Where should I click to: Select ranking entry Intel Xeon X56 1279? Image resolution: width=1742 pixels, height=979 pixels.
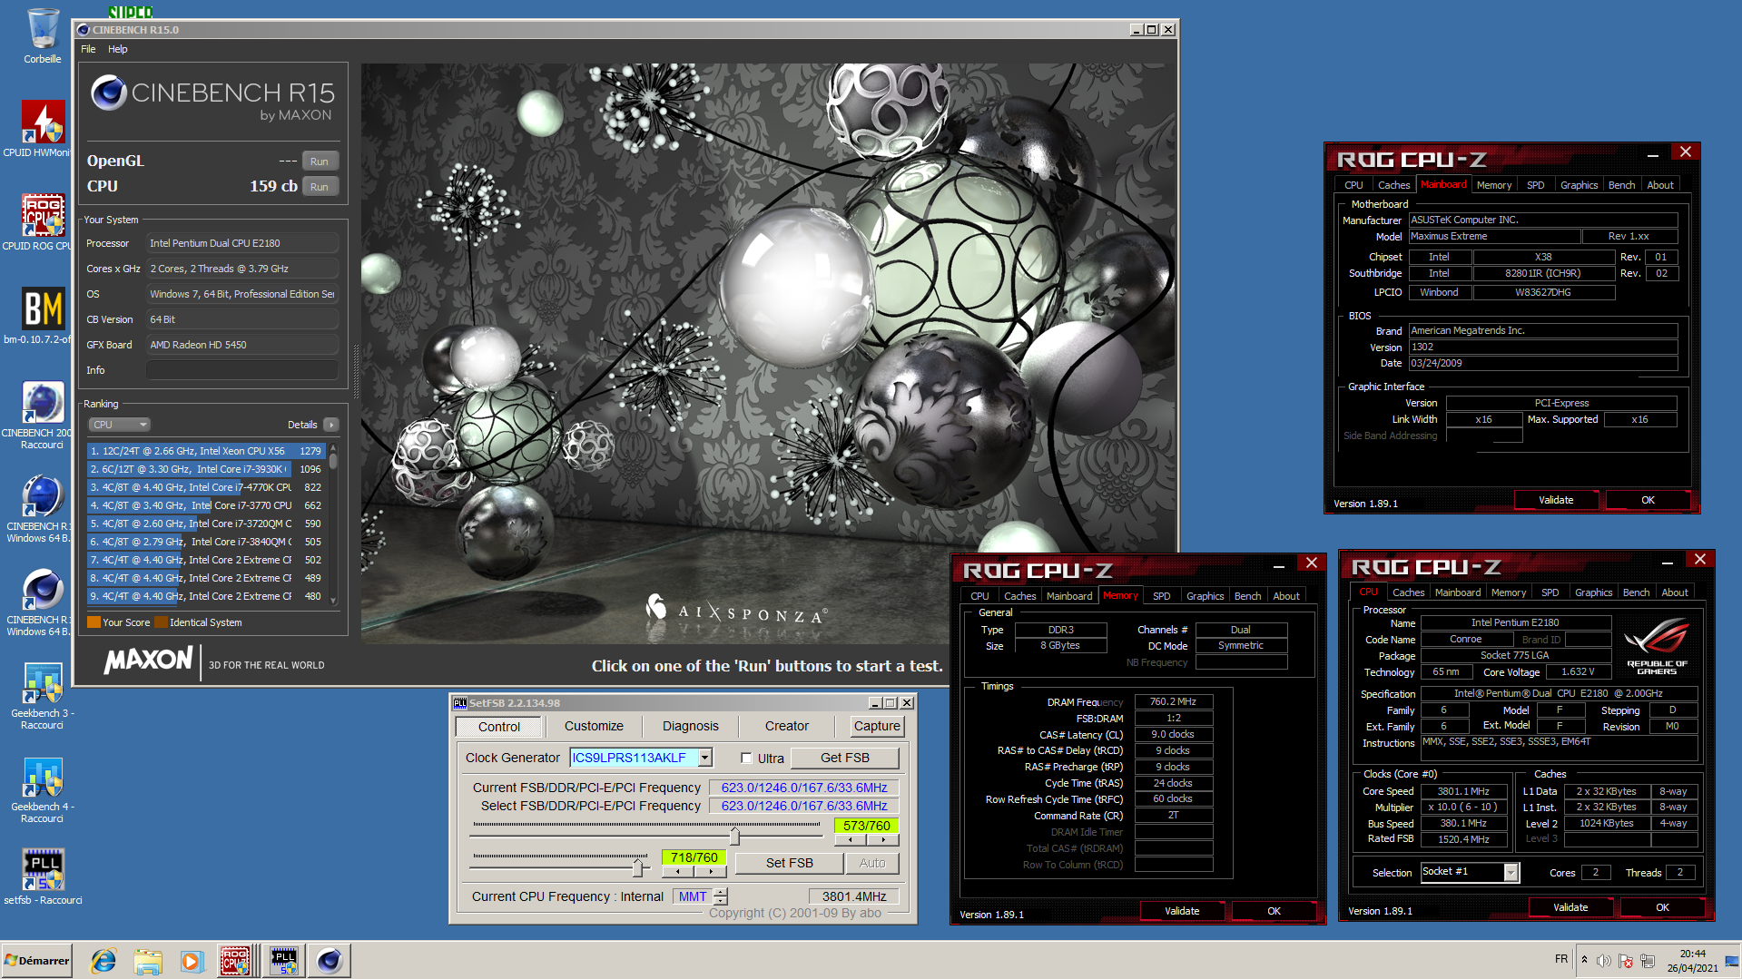click(206, 451)
